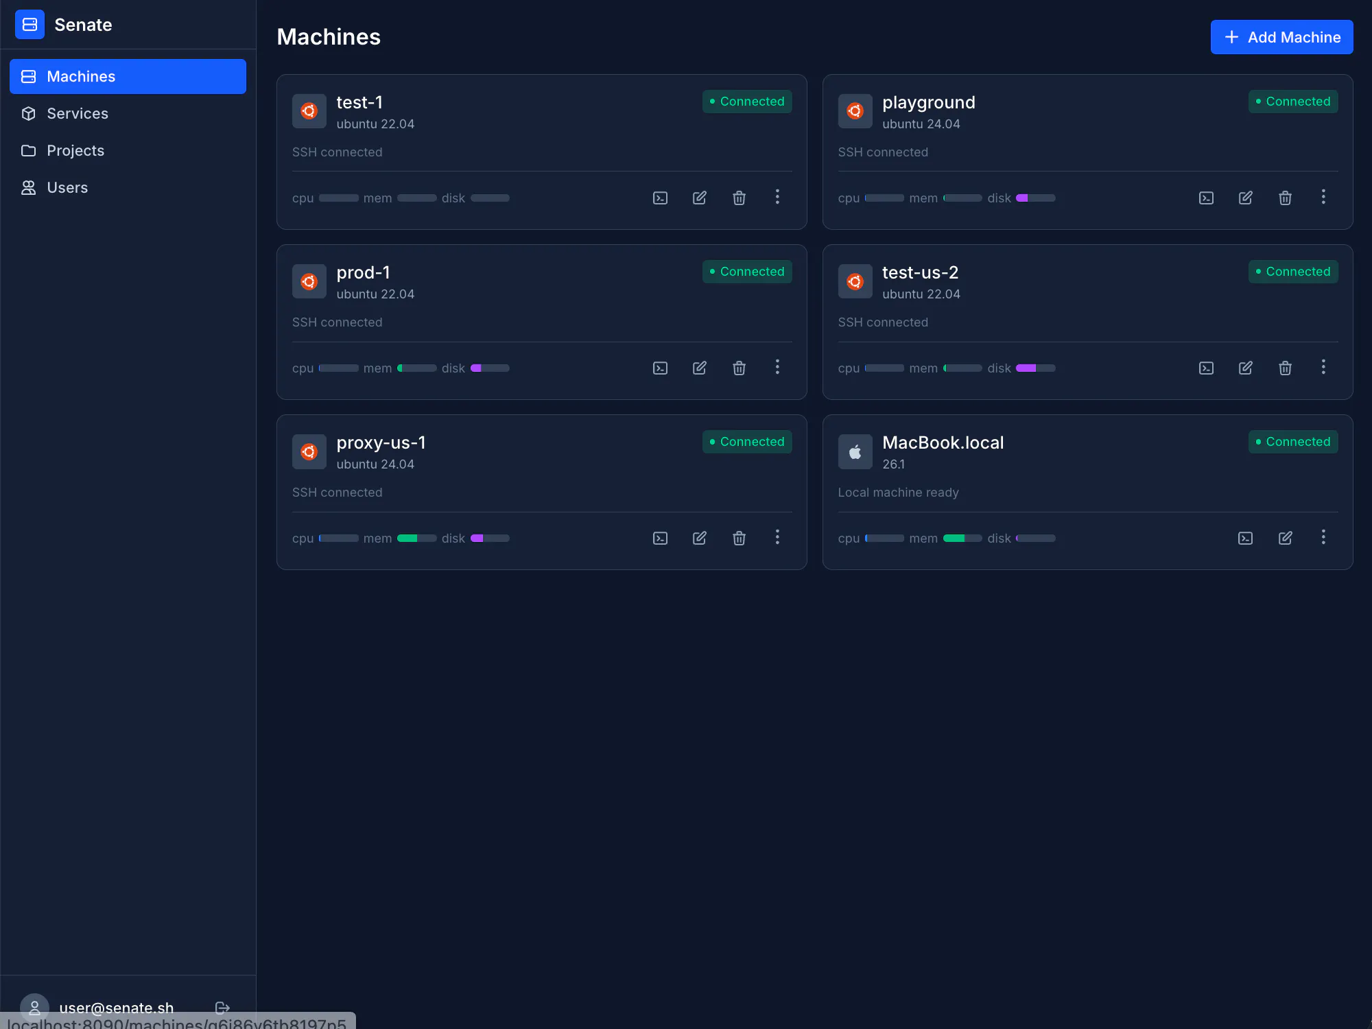Viewport: 1372px width, 1029px height.
Task: Edit the playground machine
Action: [1245, 198]
